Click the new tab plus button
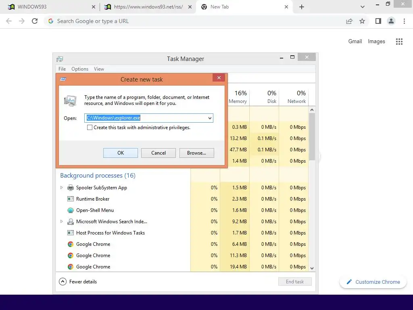 pyautogui.click(x=302, y=7)
